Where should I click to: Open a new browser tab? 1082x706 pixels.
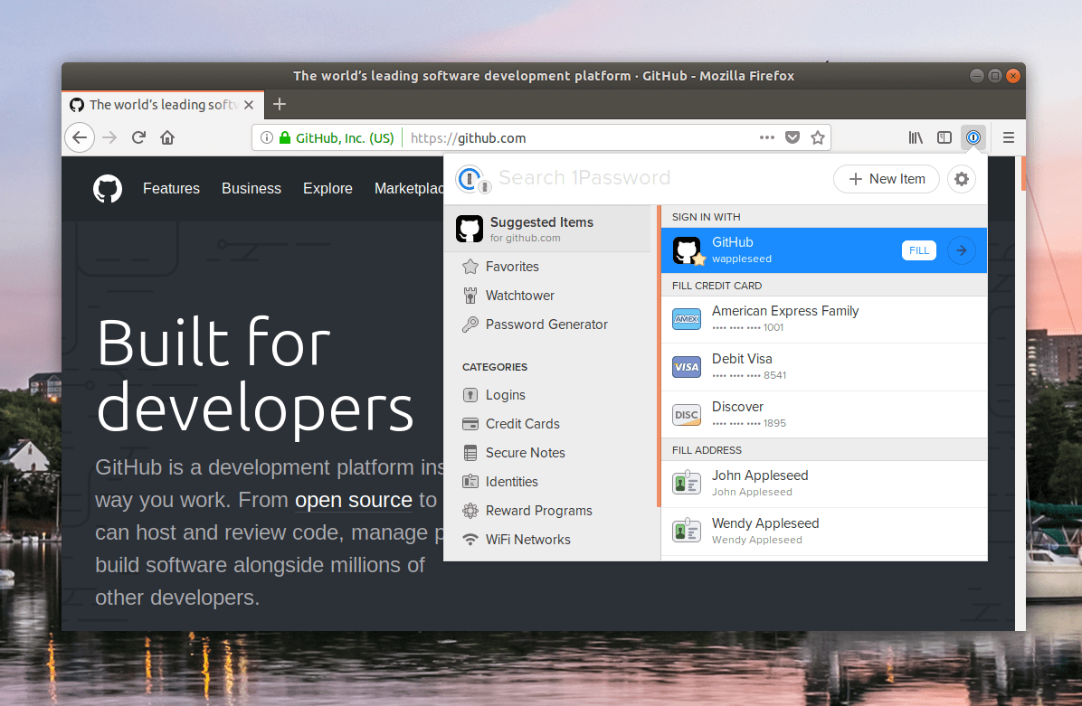click(x=279, y=104)
